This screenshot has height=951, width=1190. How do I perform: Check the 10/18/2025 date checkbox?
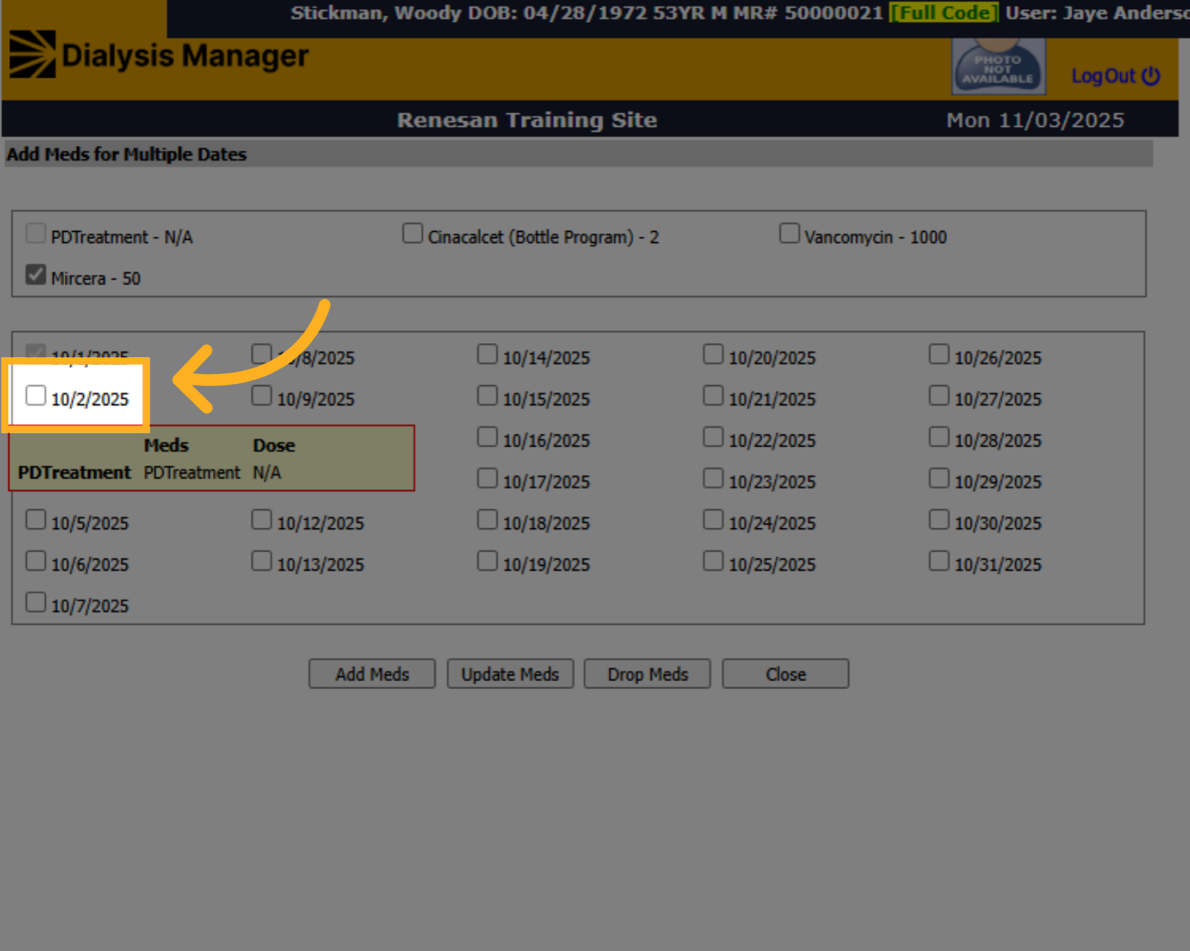487,519
